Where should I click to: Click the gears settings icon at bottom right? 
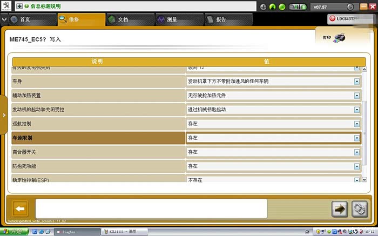(357, 209)
